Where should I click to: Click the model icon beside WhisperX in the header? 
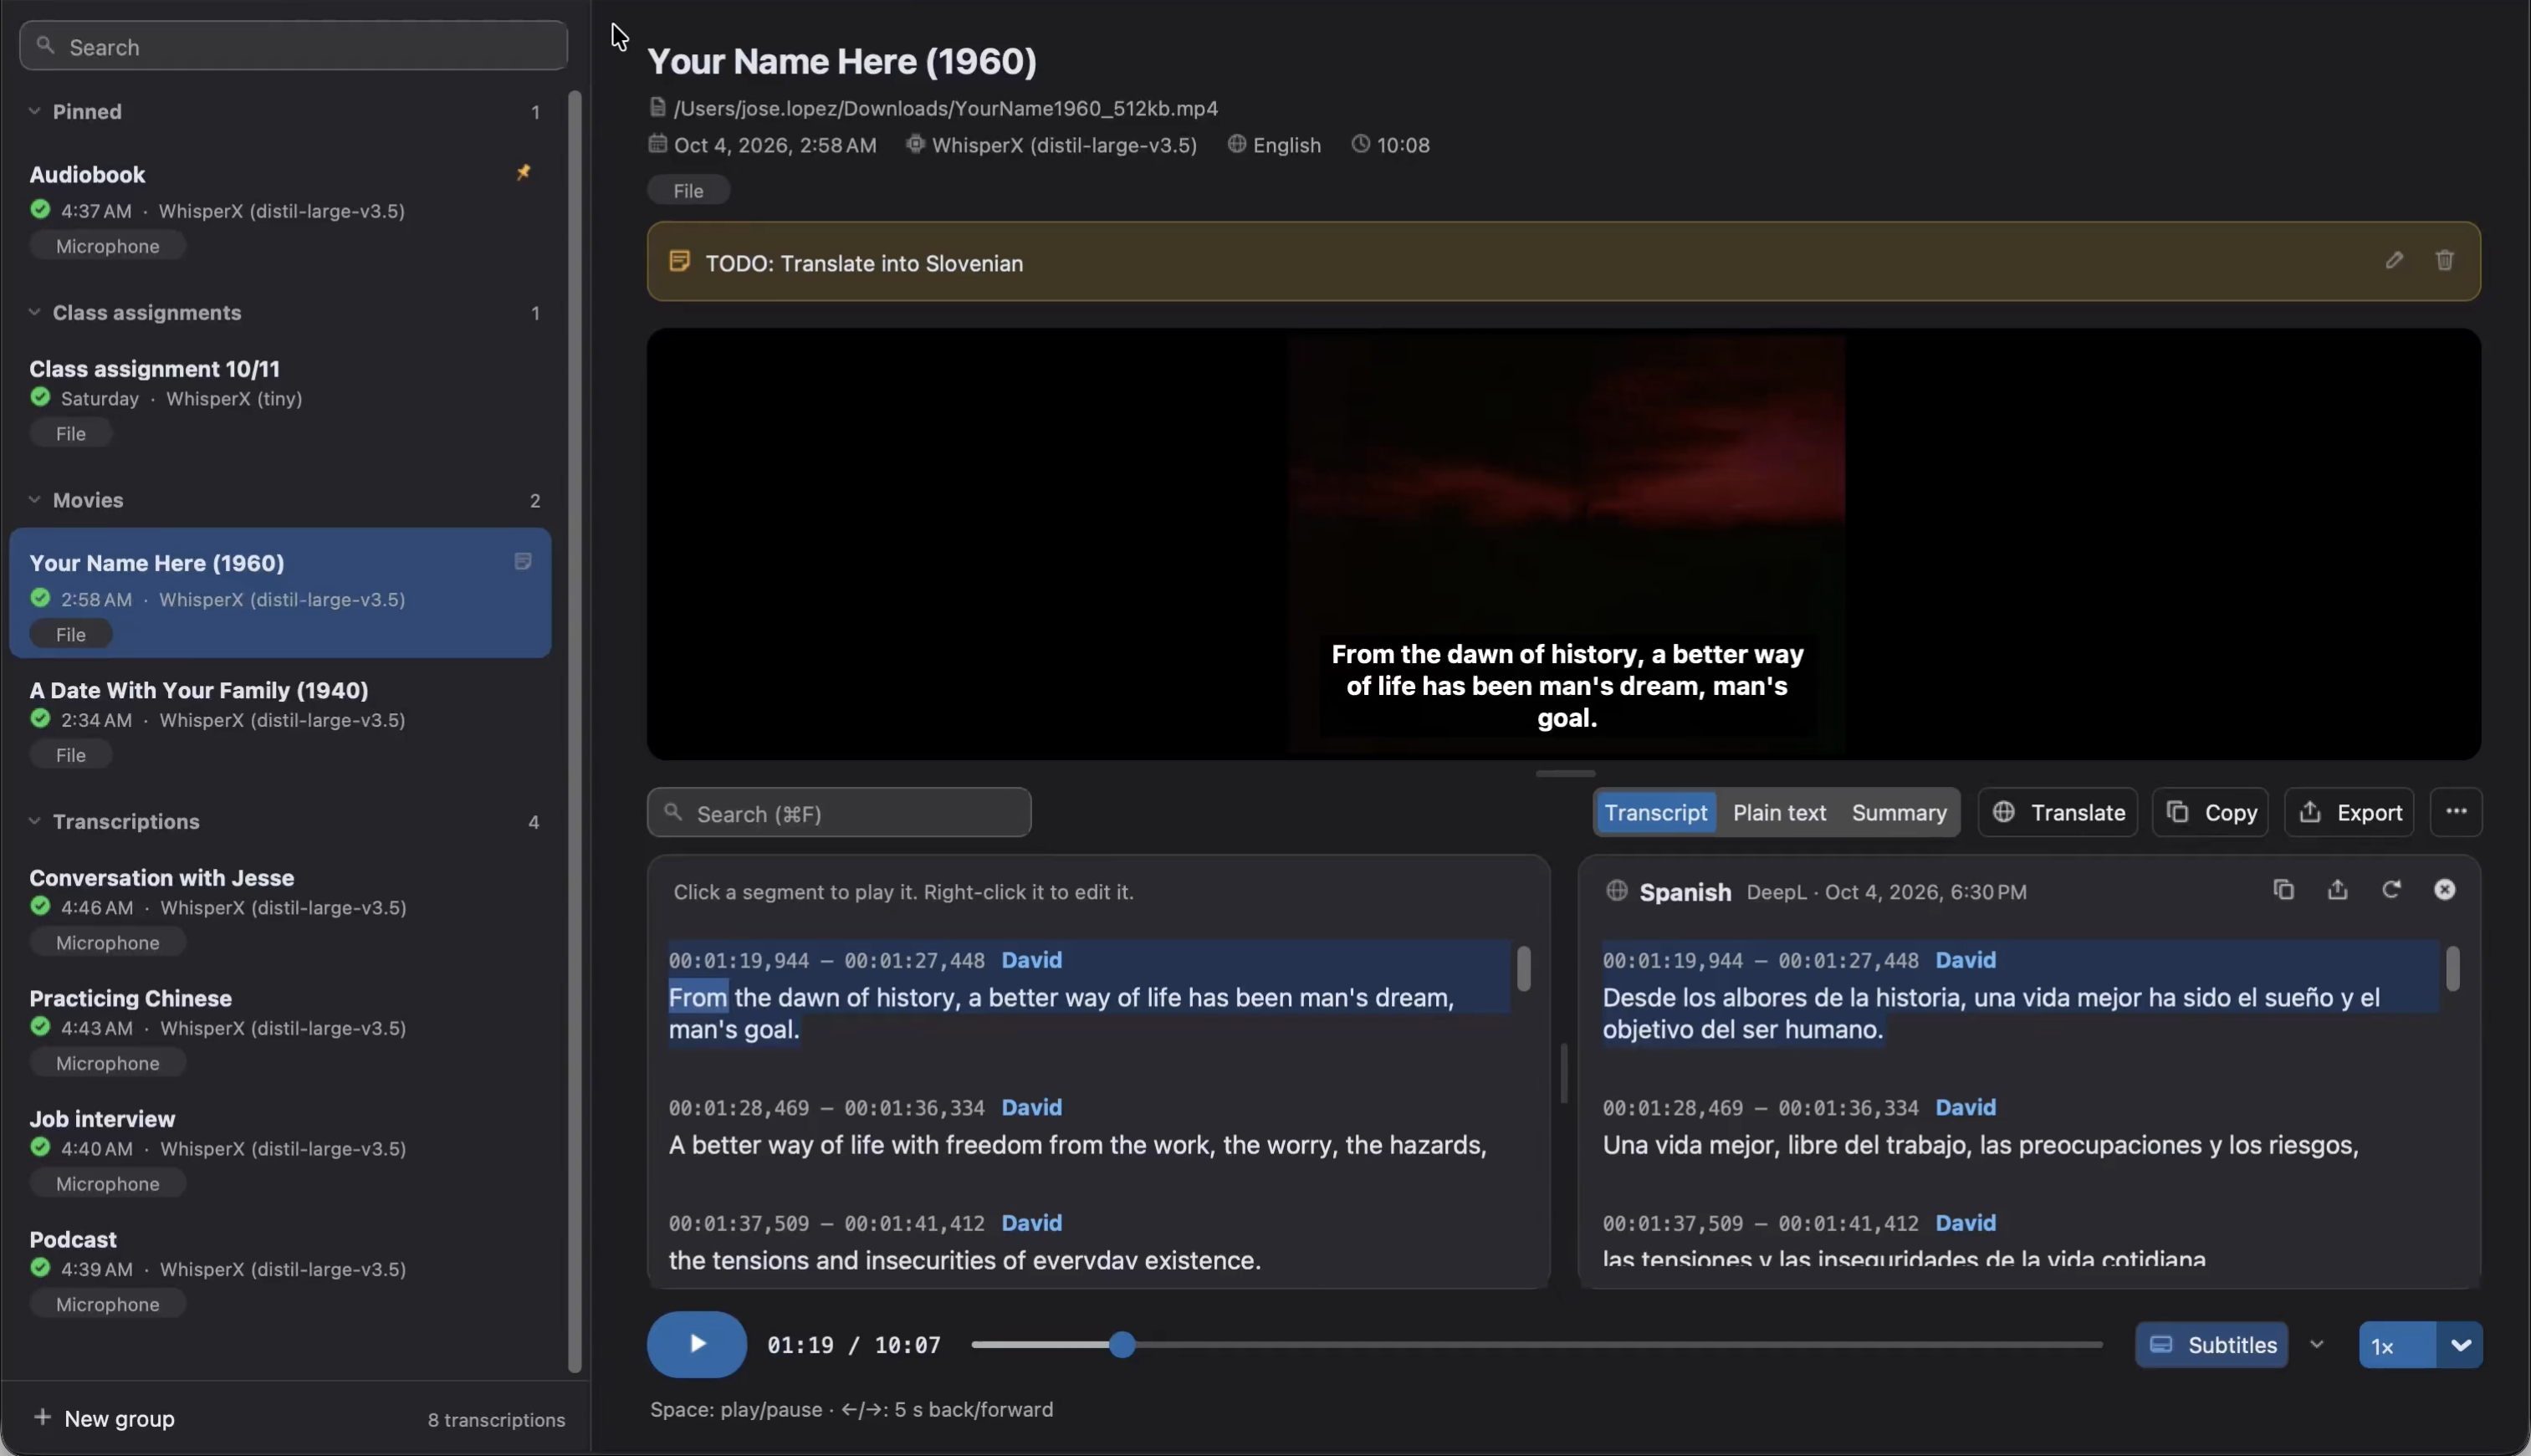pos(914,144)
